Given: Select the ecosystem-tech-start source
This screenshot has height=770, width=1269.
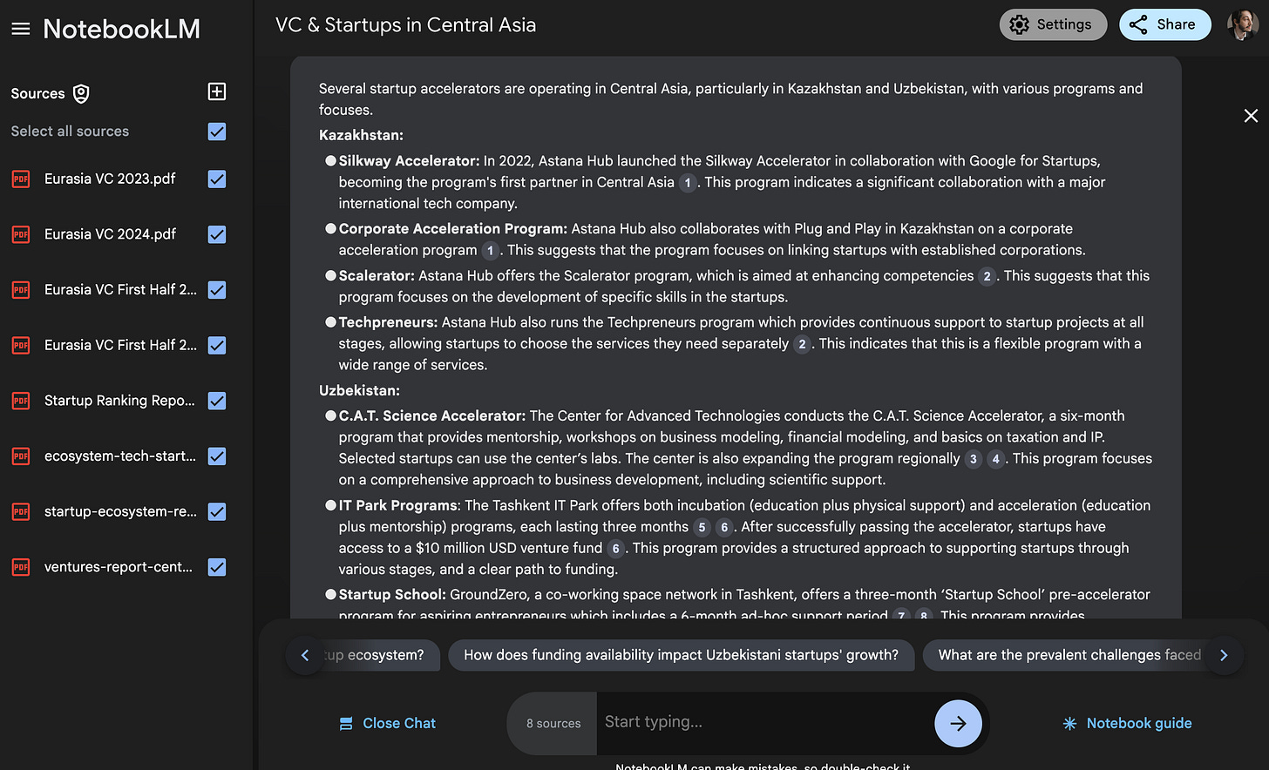Looking at the screenshot, I should [120, 456].
